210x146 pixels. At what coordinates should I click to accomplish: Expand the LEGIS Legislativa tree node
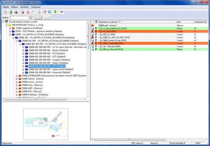coord(10,28)
